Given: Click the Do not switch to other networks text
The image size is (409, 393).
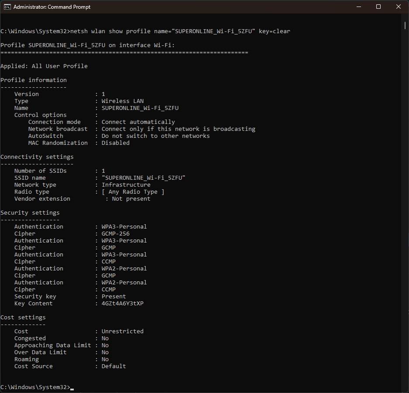Looking at the screenshot, I should tap(155, 136).
